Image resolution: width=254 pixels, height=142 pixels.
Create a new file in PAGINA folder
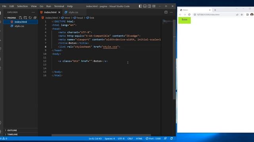click(x=20, y=18)
